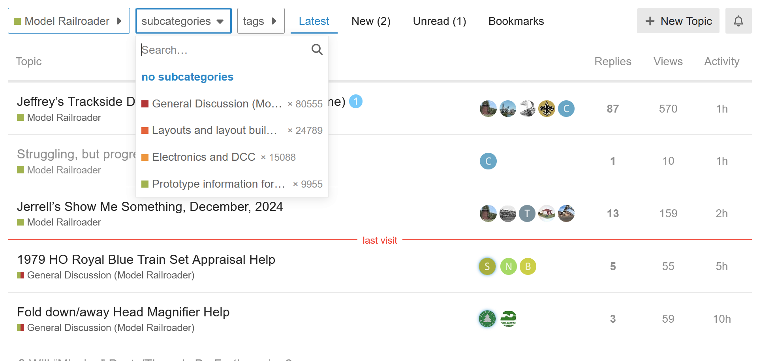Switch to the Latest tab
The height and width of the screenshot is (361, 759).
(314, 21)
